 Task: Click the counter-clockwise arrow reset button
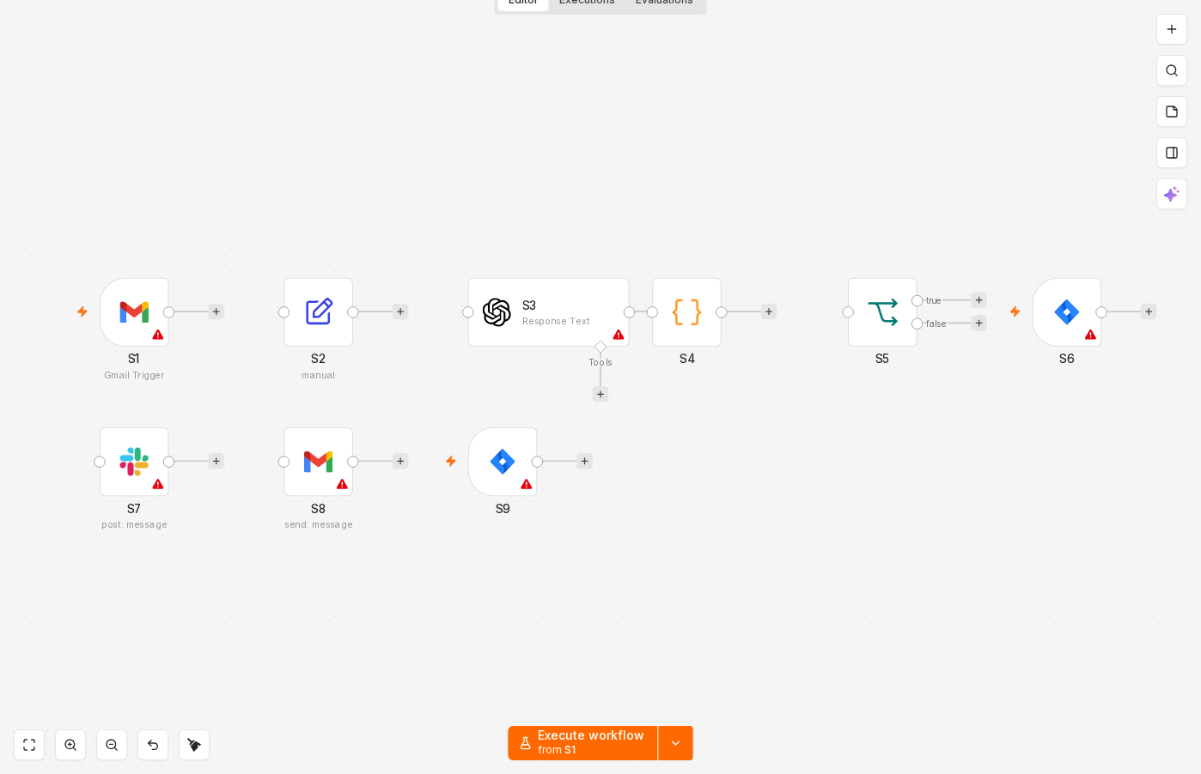click(153, 745)
